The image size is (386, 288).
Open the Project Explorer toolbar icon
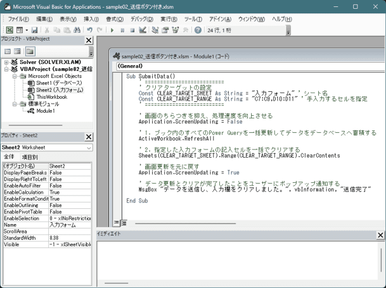click(155, 30)
